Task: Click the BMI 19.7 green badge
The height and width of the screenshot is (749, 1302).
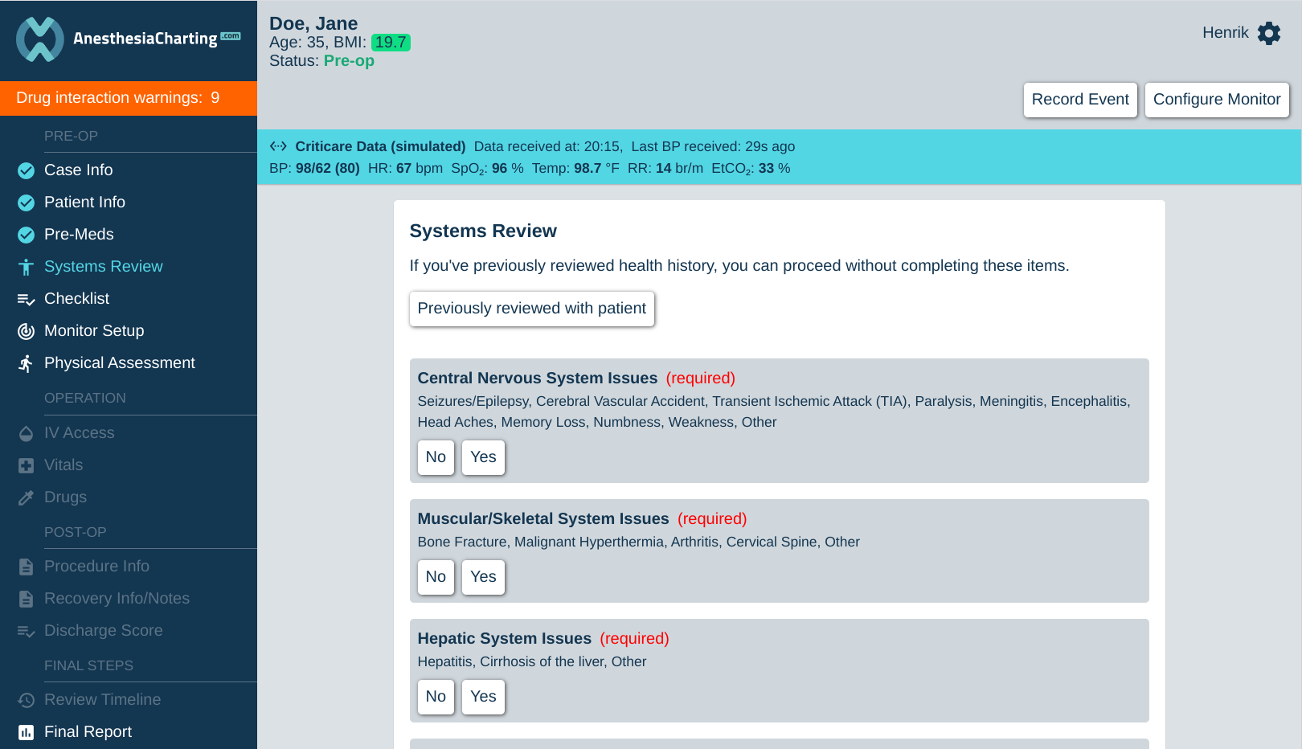Action: click(391, 43)
